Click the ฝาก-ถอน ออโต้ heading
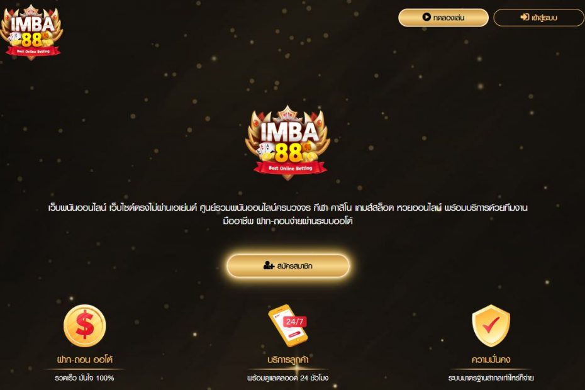585x390 pixels. click(85, 360)
